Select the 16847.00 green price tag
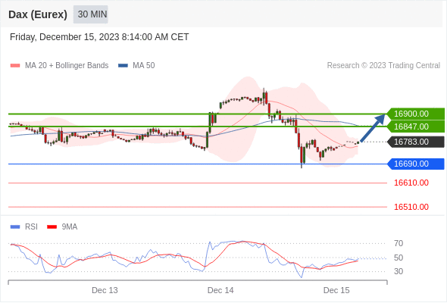 coord(416,127)
